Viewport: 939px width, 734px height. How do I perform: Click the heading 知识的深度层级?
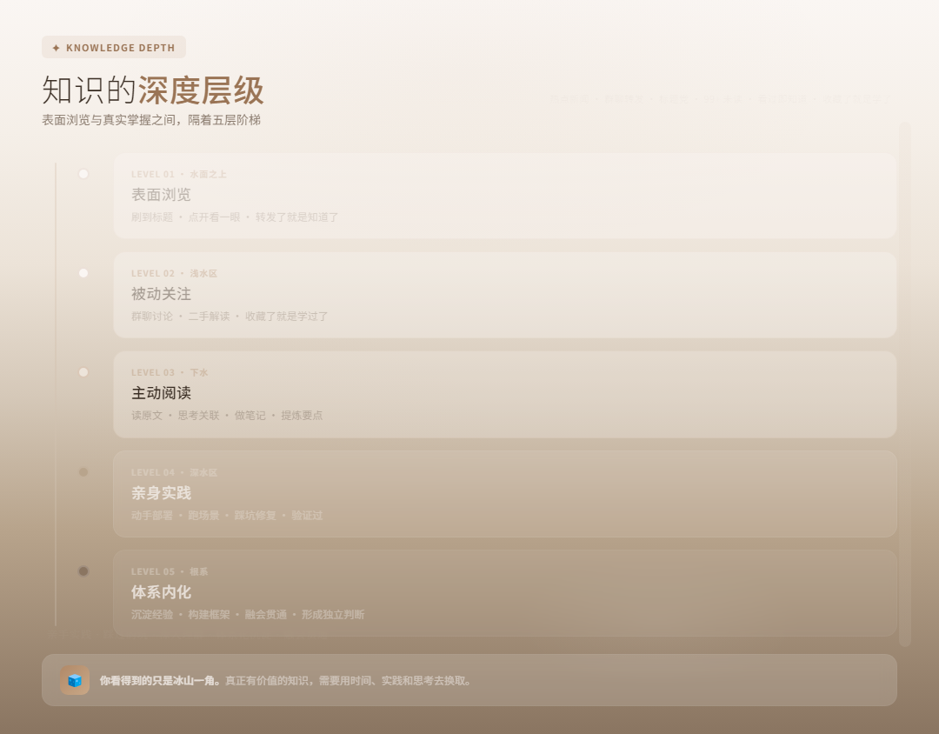click(x=153, y=90)
